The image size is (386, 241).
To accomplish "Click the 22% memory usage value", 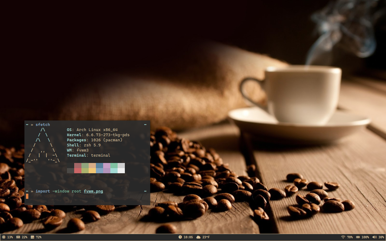I will coord(24,237).
